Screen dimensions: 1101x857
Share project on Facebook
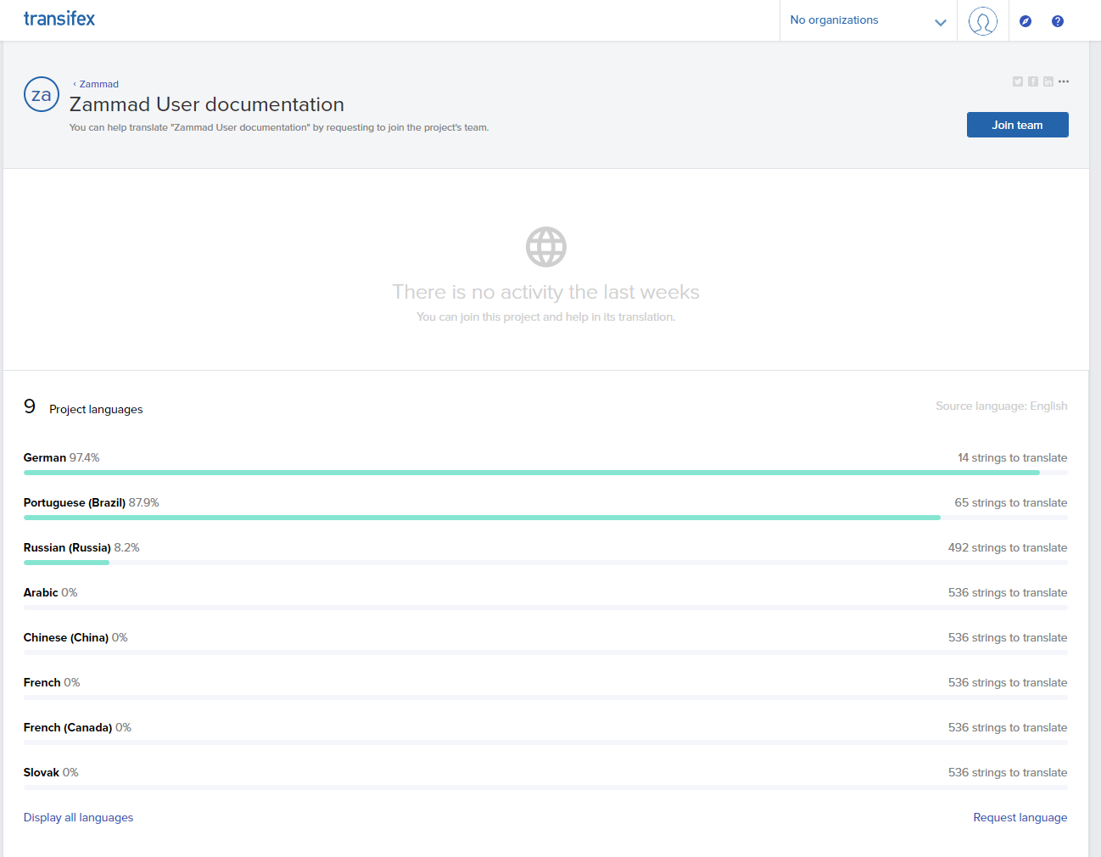[1032, 81]
